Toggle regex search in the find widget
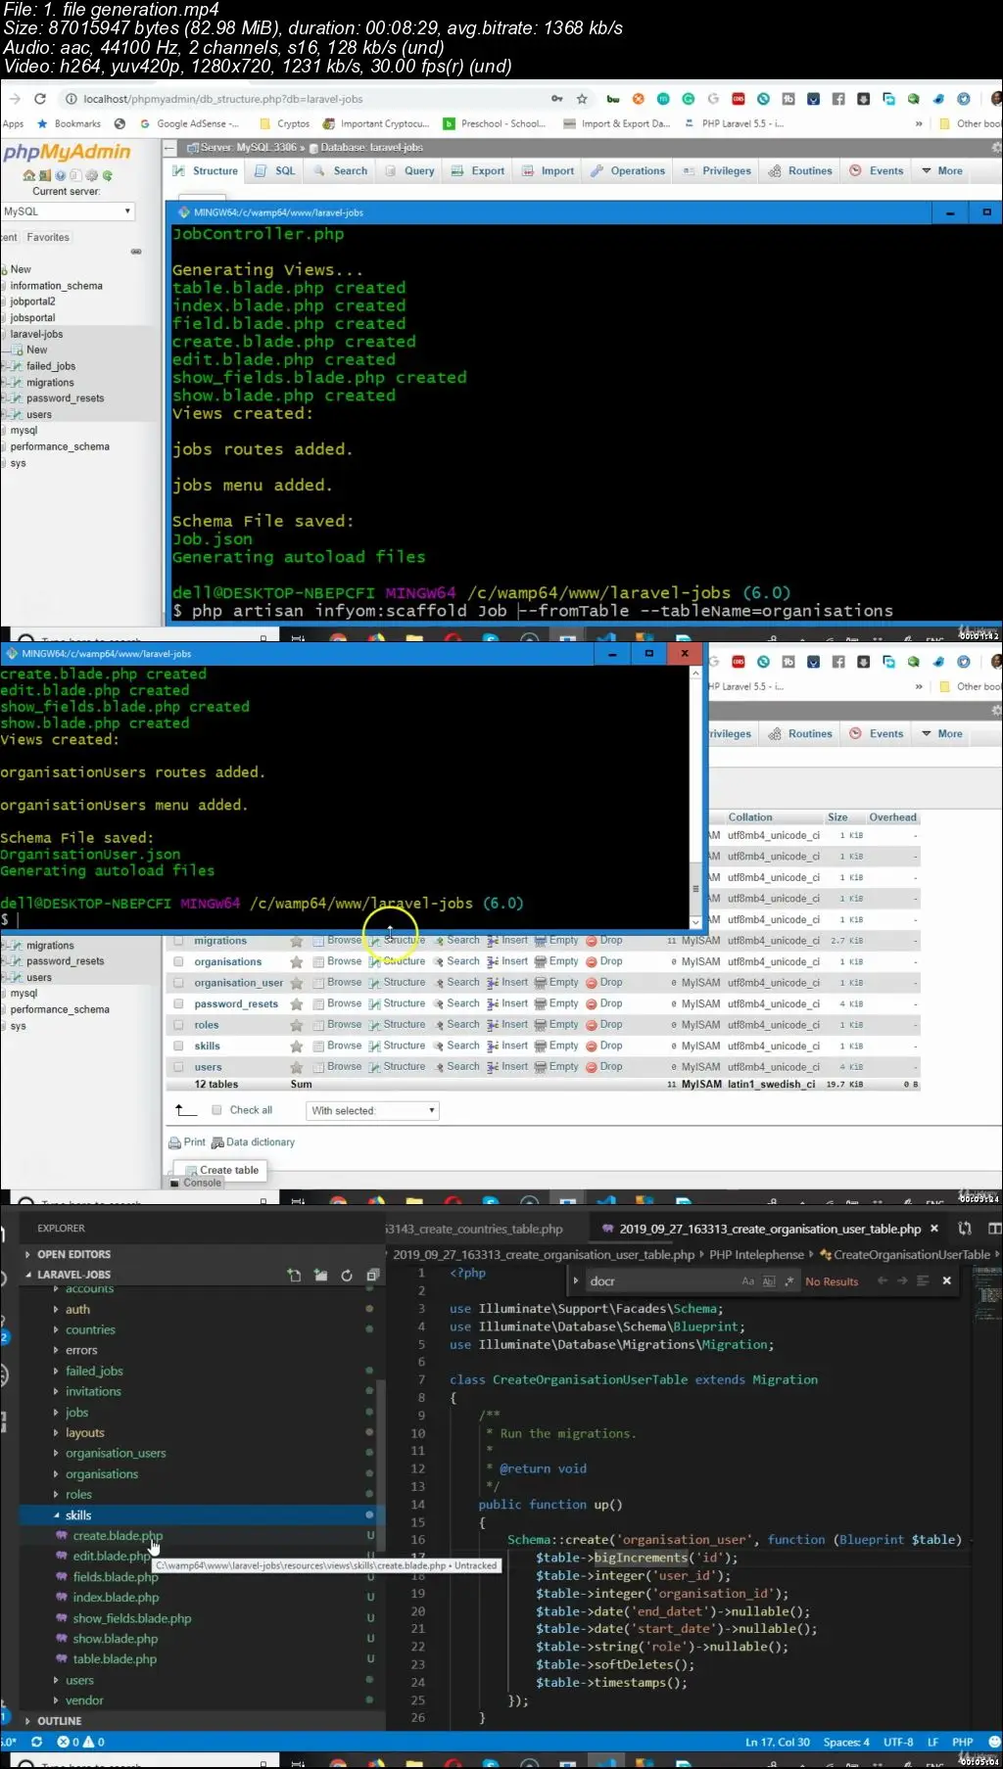Image resolution: width=1003 pixels, height=1769 pixels. 789,1281
